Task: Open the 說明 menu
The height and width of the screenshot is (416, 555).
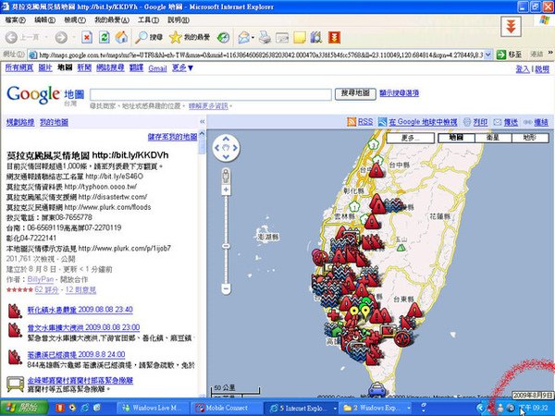Action: (179, 19)
